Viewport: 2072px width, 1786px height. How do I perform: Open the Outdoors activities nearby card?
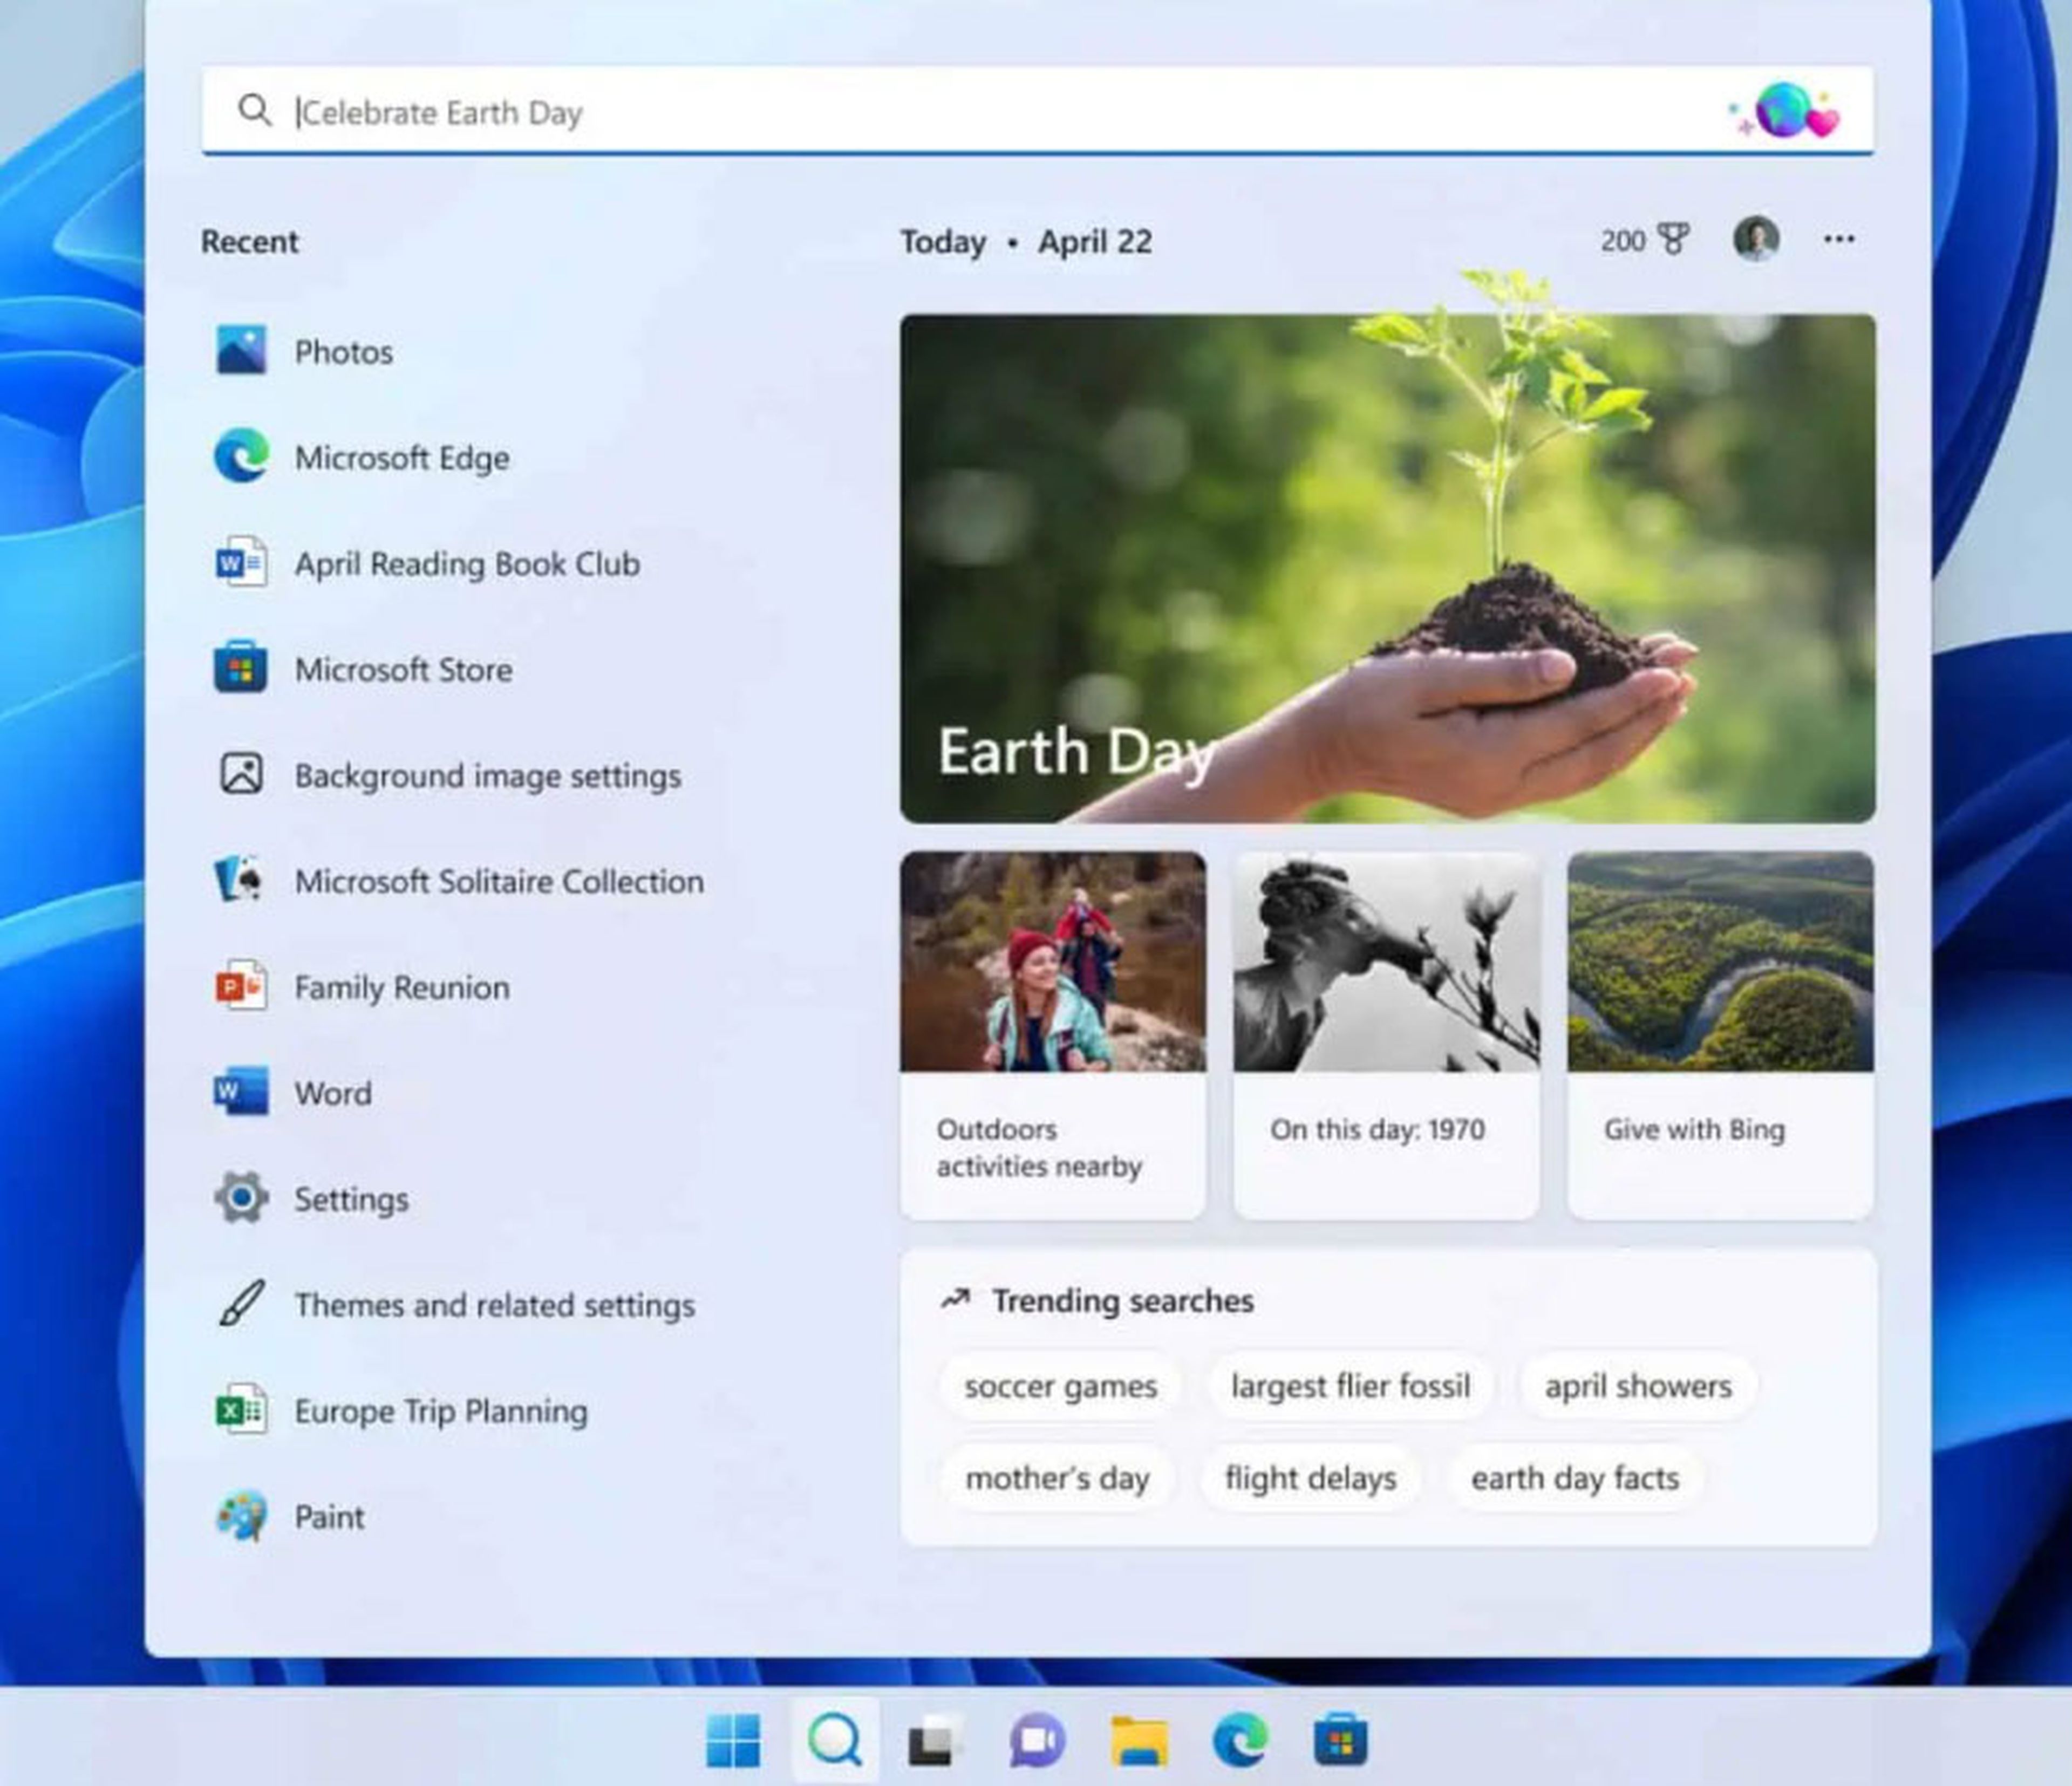[x=1053, y=1035]
